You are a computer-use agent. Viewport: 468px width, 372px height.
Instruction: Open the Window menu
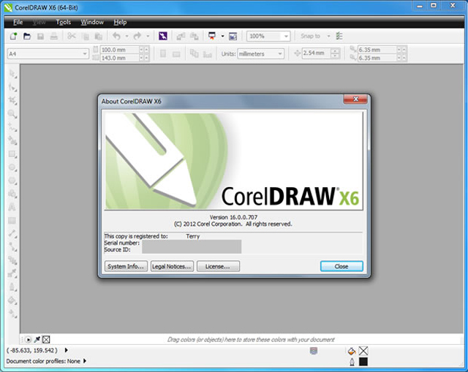tap(92, 23)
